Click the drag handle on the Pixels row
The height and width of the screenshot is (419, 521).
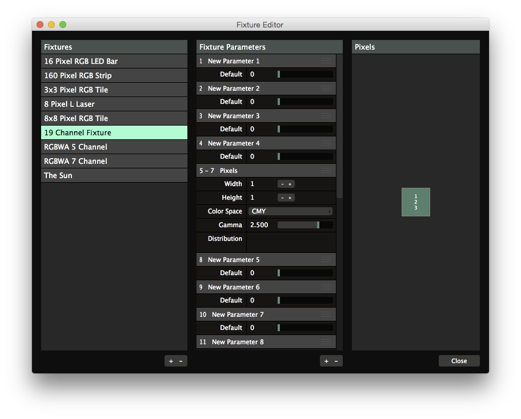point(326,171)
